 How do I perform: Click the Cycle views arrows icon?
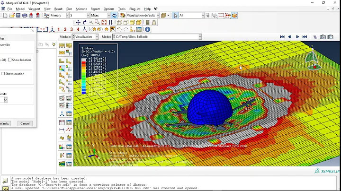pos(111,22)
